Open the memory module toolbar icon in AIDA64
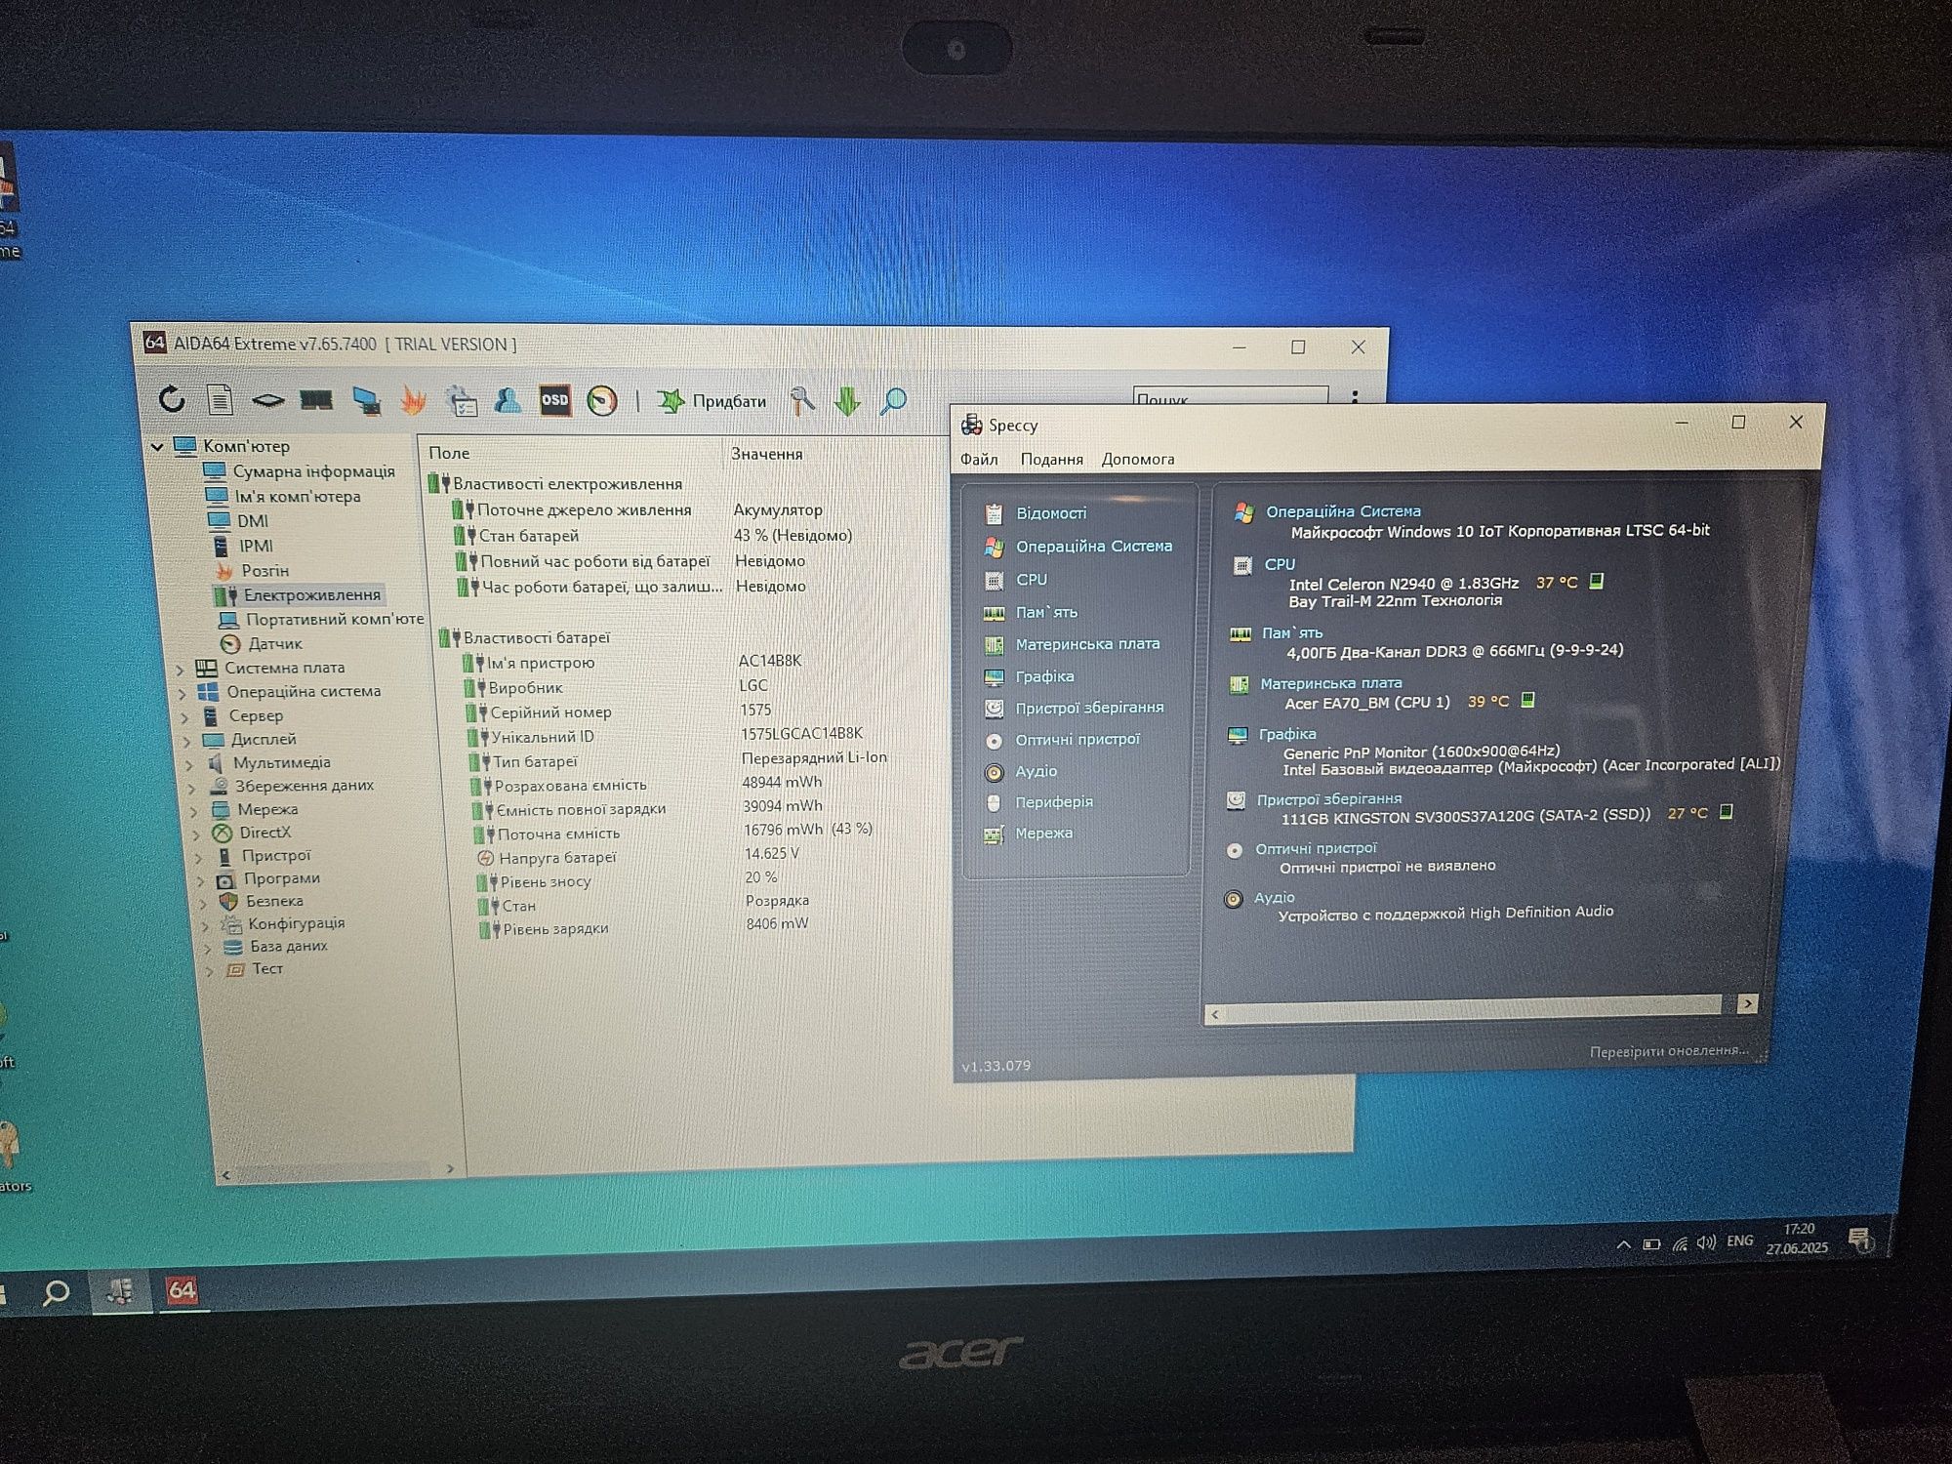 (x=316, y=400)
